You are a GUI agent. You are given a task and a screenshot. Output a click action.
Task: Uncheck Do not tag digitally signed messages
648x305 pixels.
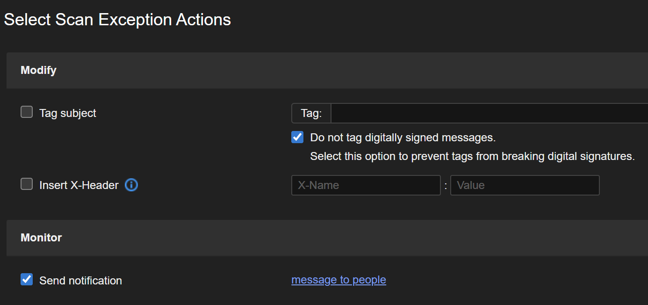click(297, 138)
